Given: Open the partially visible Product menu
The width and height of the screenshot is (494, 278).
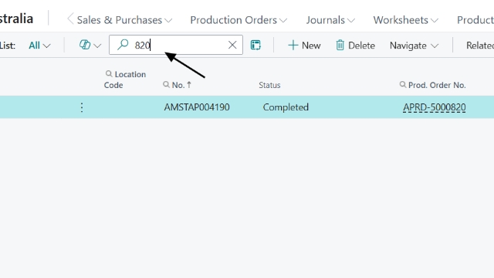Looking at the screenshot, I should [475, 20].
